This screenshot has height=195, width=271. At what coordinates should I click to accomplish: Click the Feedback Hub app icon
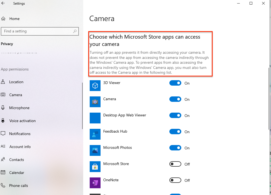click(x=95, y=134)
